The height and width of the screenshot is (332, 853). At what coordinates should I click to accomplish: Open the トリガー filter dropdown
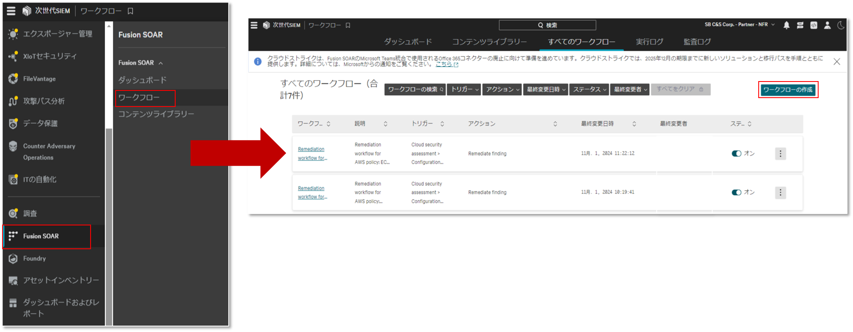coord(464,90)
